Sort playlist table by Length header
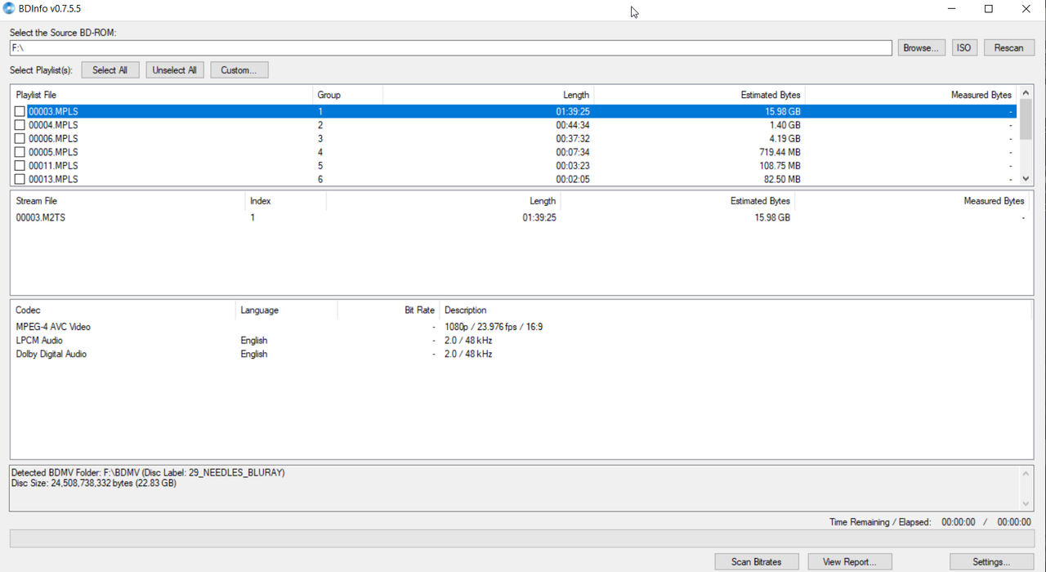Screen dimensions: 1046x572 489,95
